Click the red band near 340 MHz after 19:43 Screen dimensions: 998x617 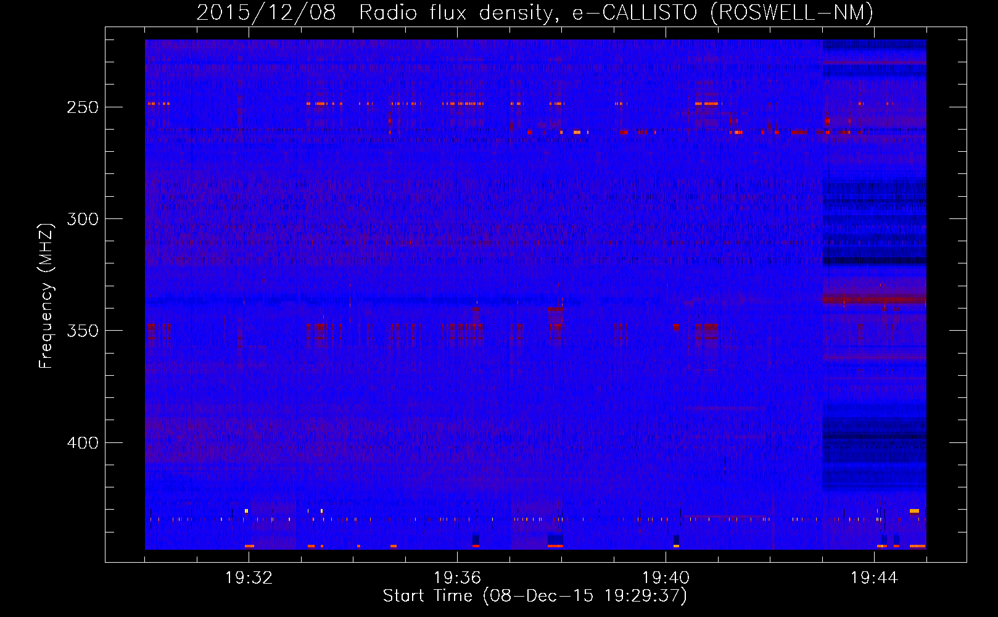874,299
